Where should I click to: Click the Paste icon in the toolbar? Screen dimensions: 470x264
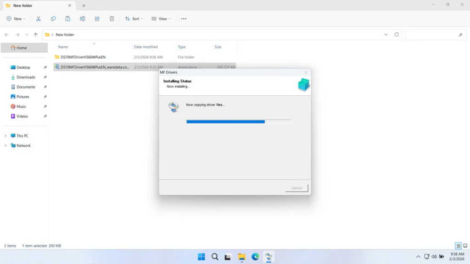click(x=67, y=18)
